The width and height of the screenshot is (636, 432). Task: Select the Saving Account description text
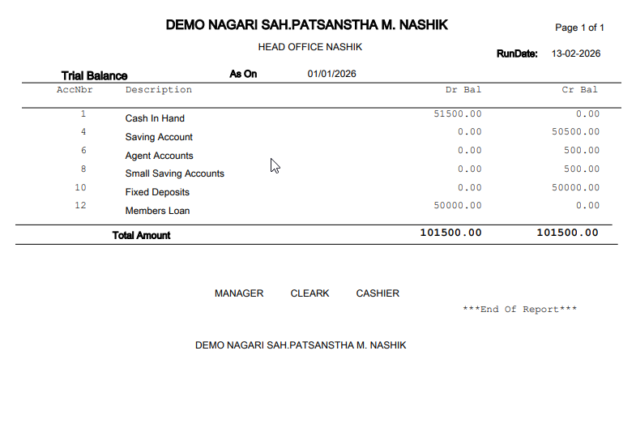coord(159,137)
